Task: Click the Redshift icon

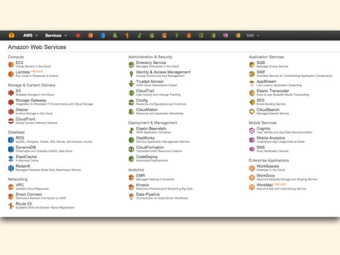Action: pos(11,168)
